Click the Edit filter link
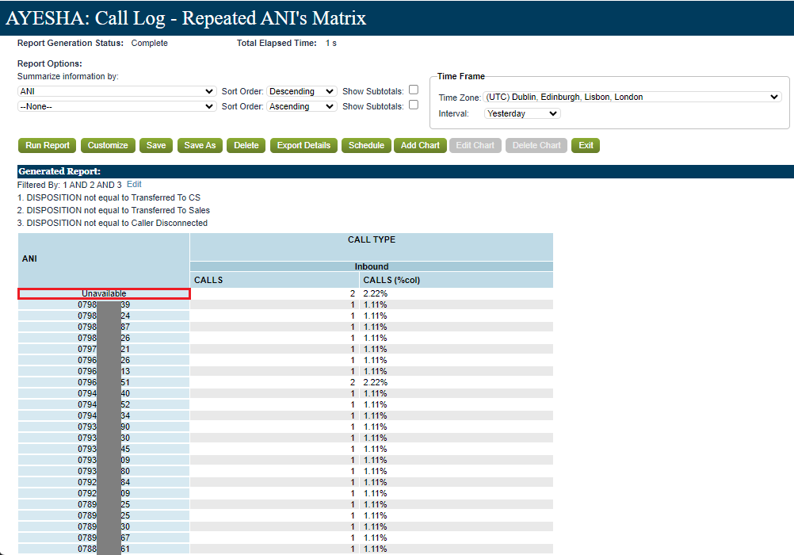Screen dimensions: 794x555 [x=134, y=185]
